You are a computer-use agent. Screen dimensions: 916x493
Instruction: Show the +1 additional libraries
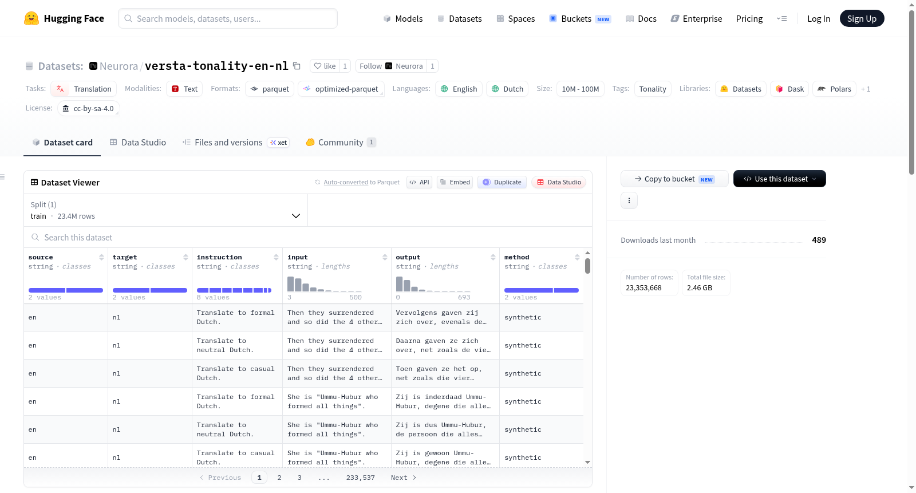[866, 89]
